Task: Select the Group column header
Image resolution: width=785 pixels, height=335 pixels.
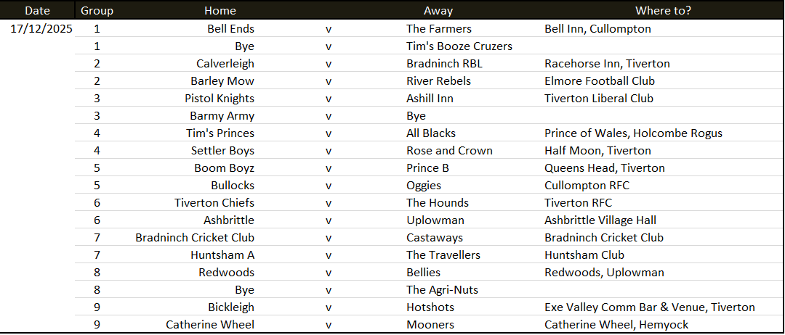Action: (x=97, y=10)
